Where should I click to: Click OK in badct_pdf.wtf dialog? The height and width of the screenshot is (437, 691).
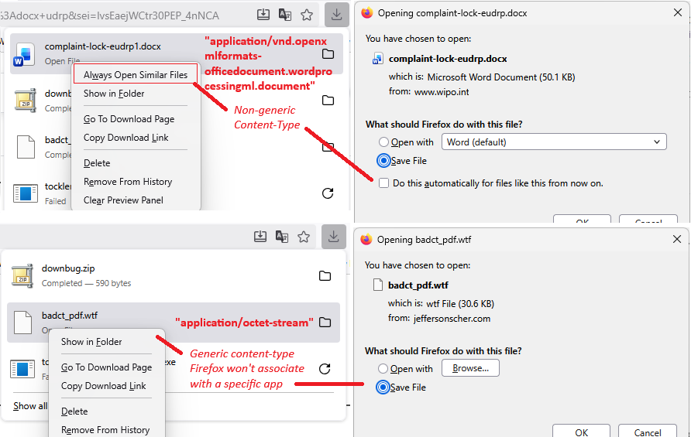click(581, 432)
